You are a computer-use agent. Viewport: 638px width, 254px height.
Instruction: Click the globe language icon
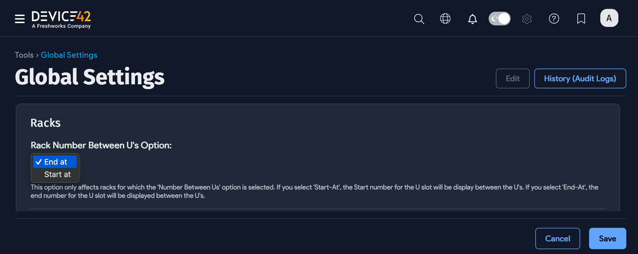(x=445, y=19)
